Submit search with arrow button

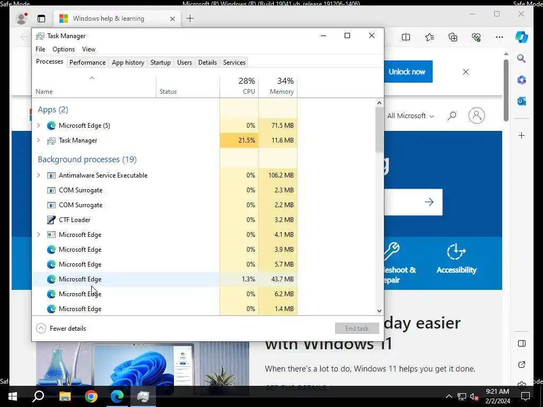pos(429,202)
